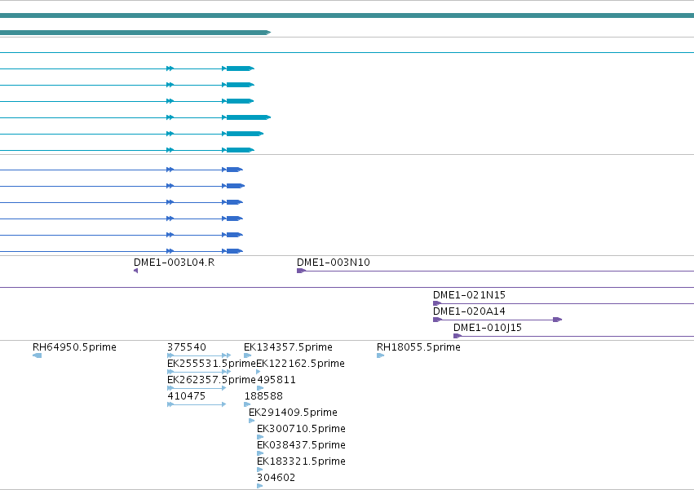This screenshot has width=694, height=490.
Task: Click the alignment line under EK262357.5prime
Action: [x=197, y=388]
